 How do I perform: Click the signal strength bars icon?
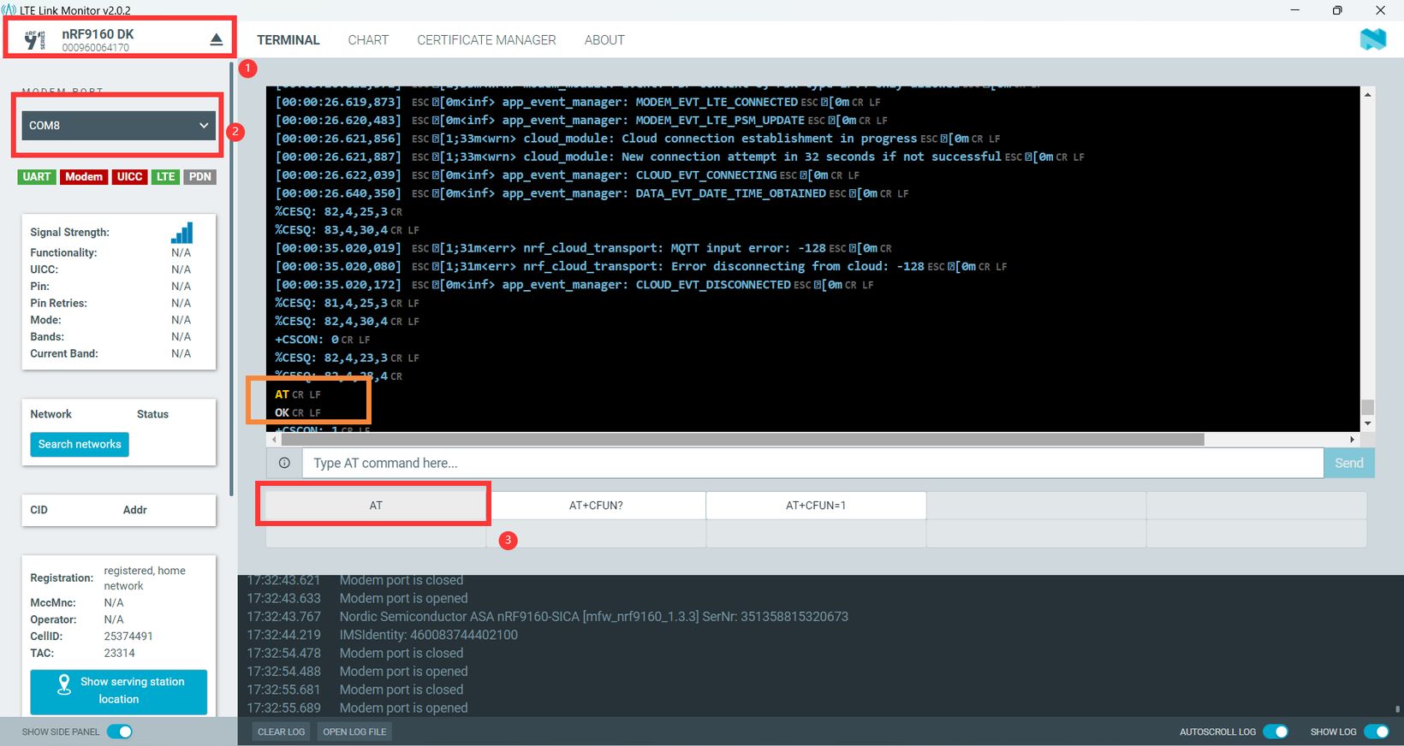point(181,233)
